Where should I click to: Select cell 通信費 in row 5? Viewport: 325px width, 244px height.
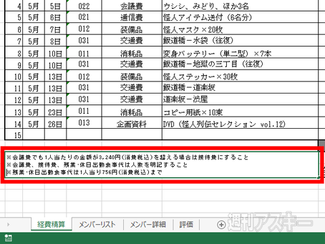132,17
